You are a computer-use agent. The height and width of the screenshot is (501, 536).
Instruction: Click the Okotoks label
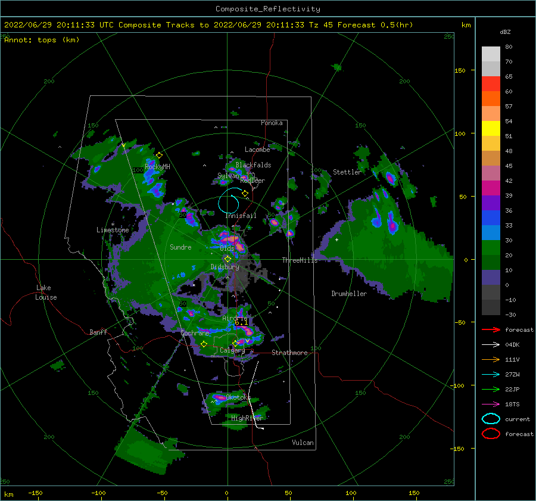tap(238, 397)
